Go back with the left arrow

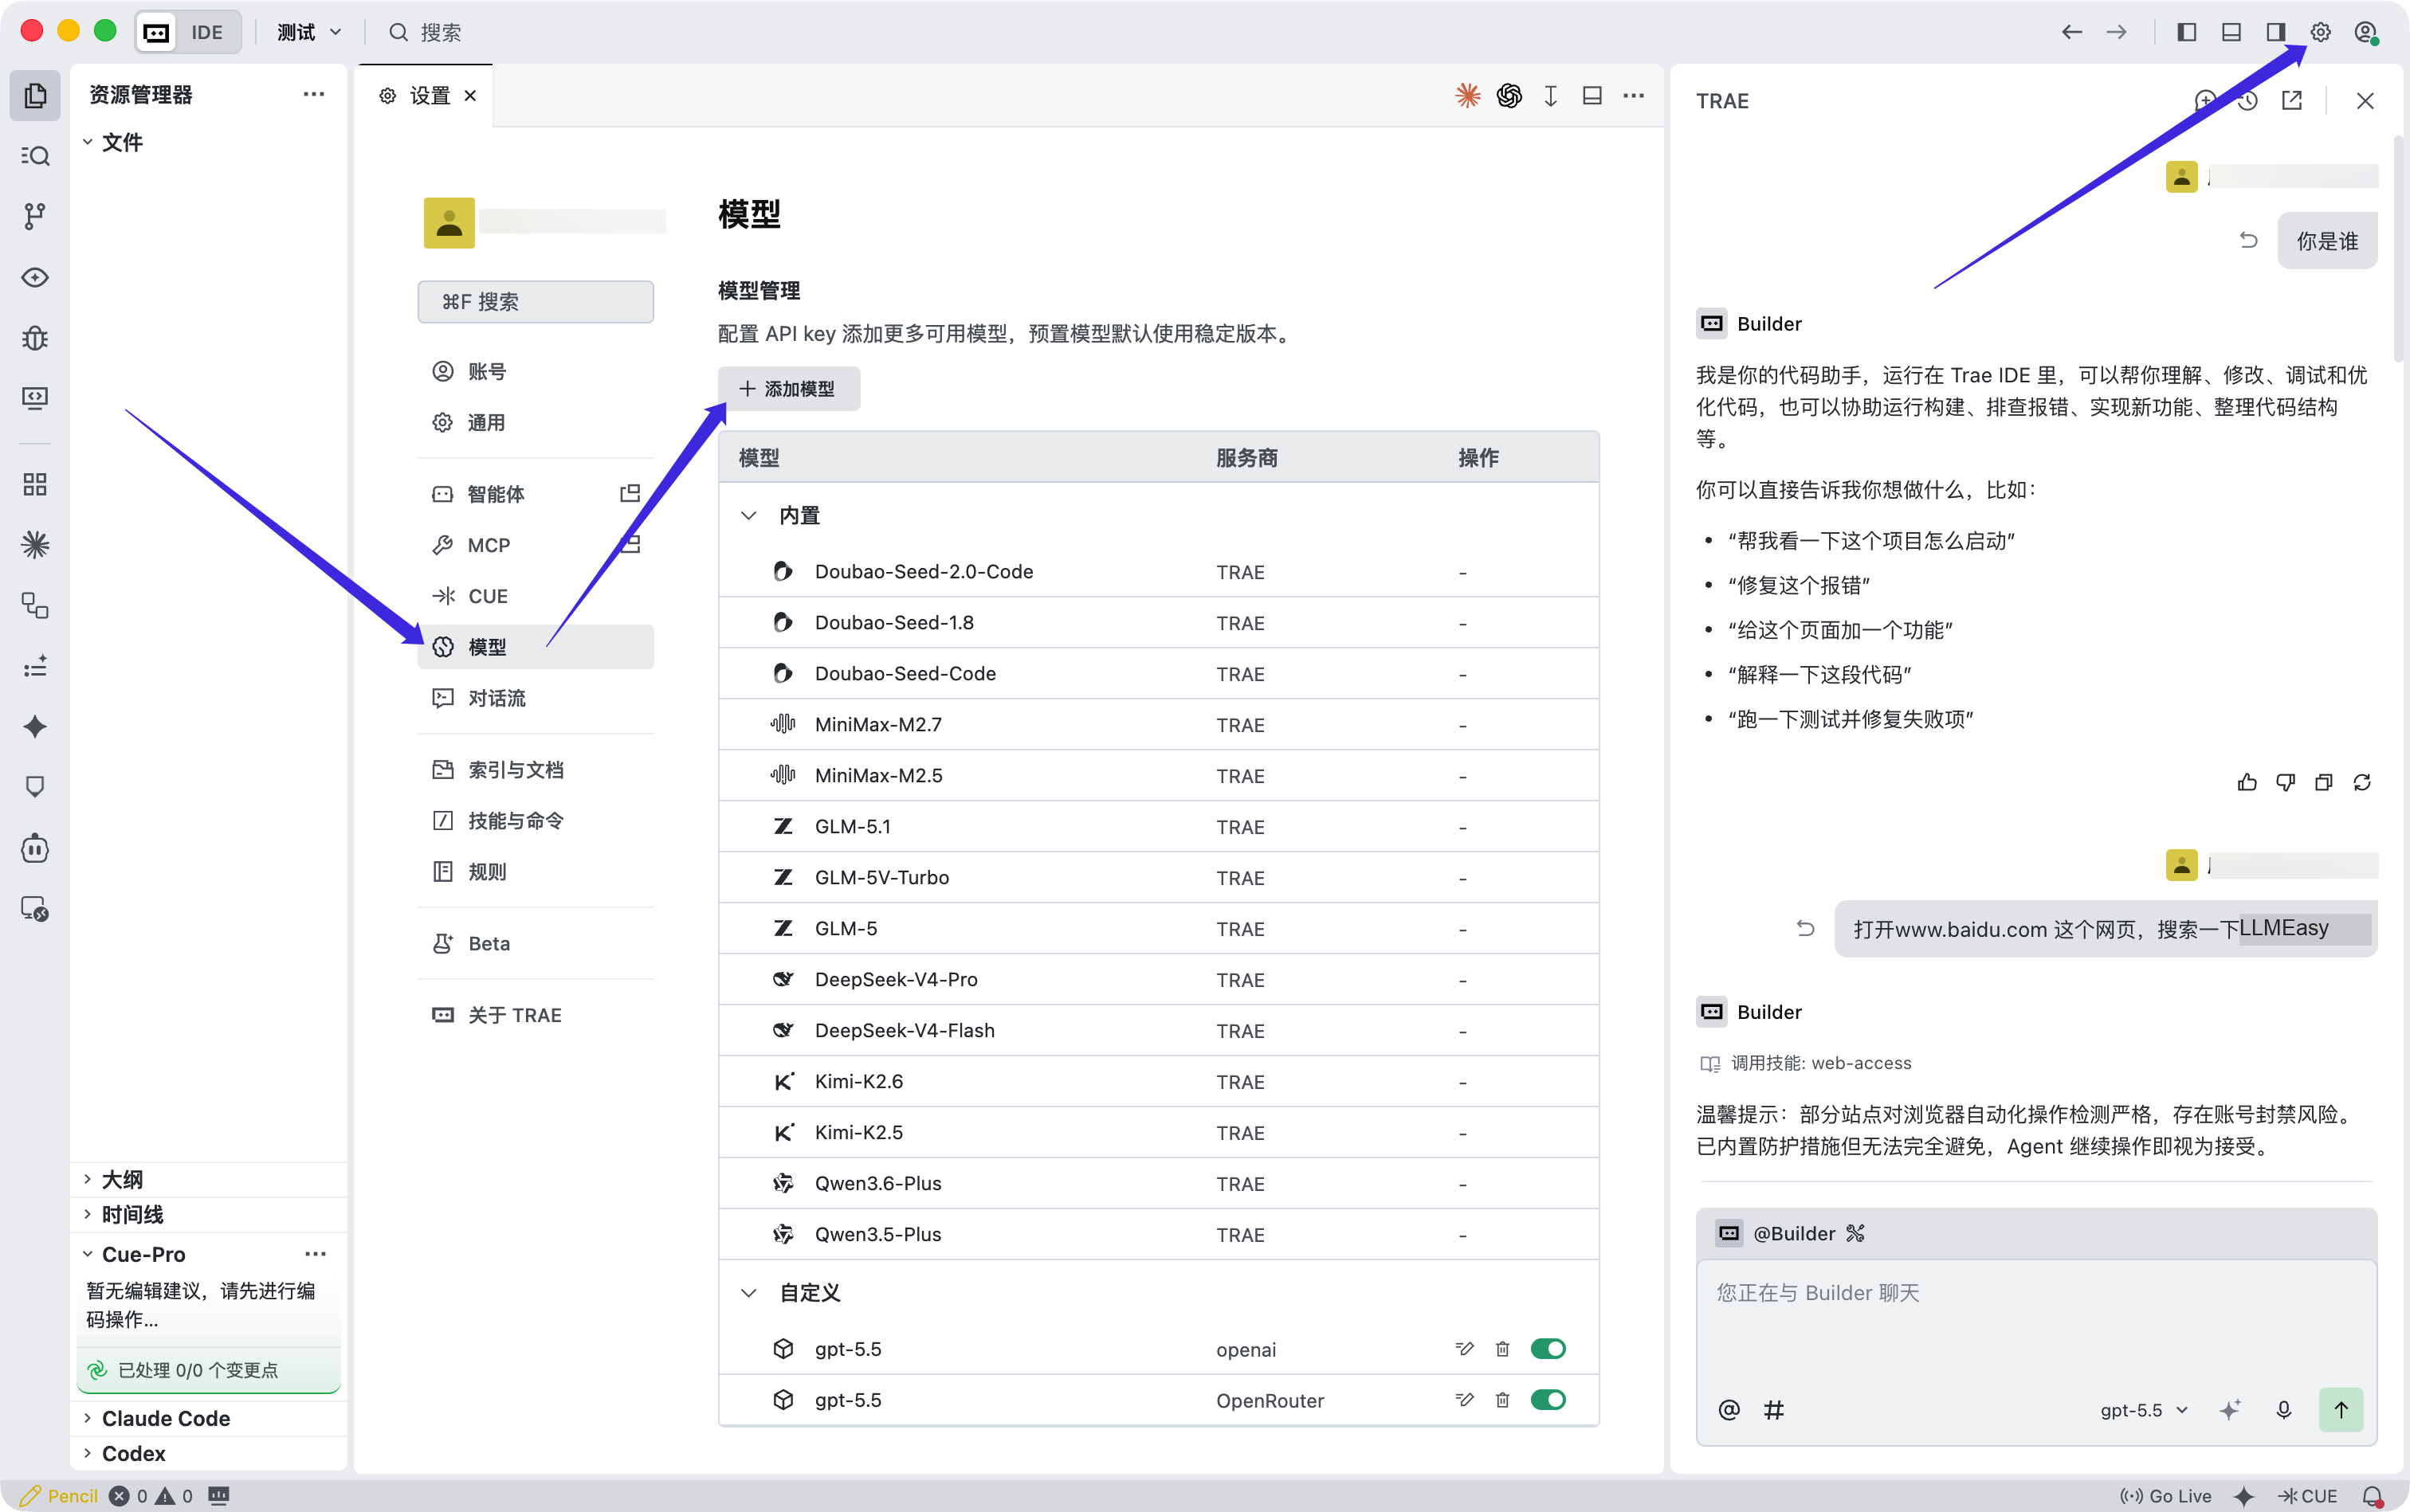point(2072,32)
